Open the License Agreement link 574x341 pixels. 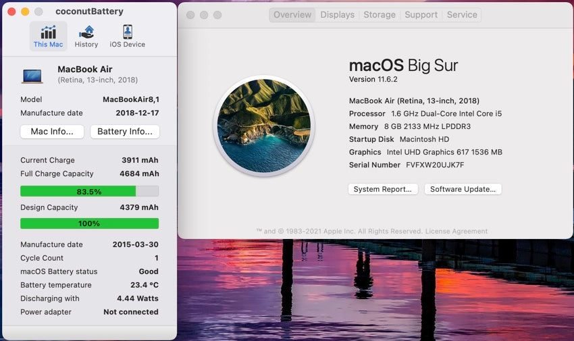(458, 231)
